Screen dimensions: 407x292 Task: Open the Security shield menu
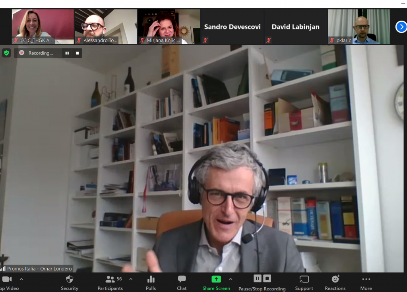(69, 282)
